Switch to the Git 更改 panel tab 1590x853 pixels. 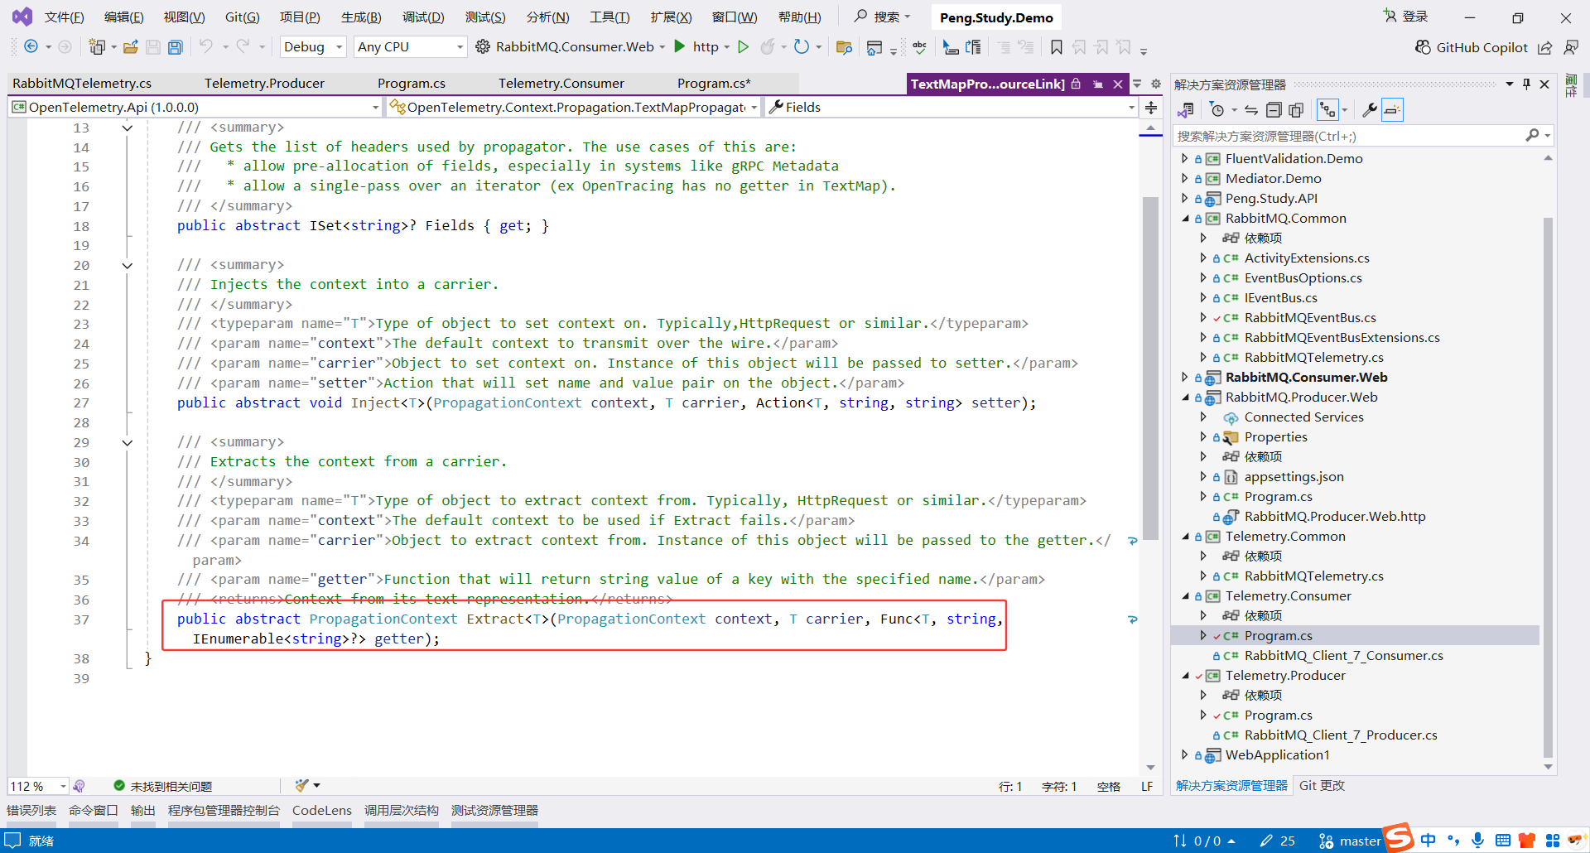[1322, 786]
